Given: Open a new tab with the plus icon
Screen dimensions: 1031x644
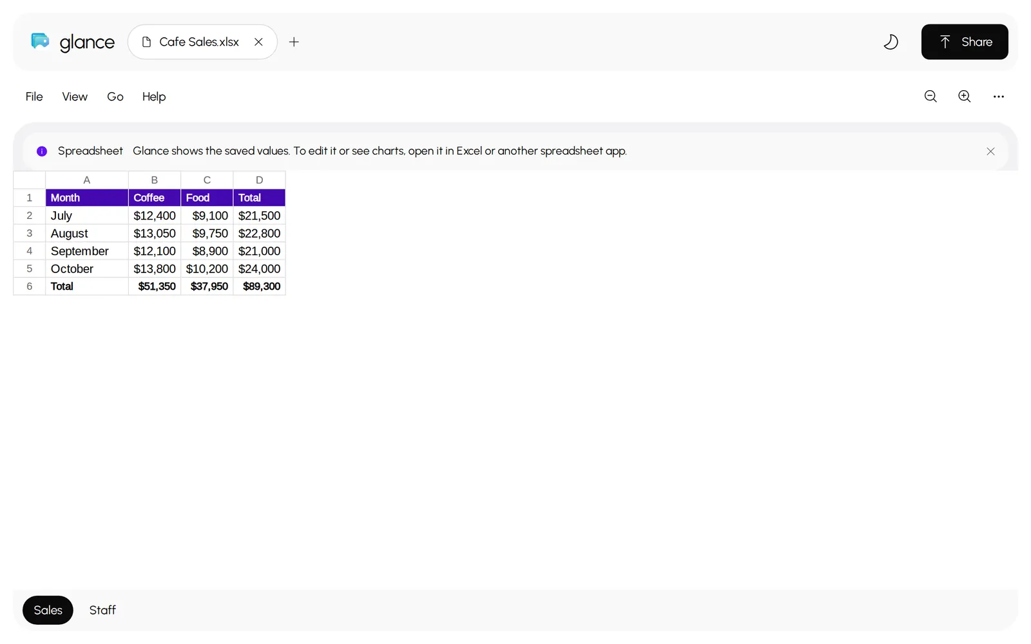Looking at the screenshot, I should pos(294,42).
